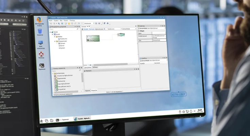This screenshot has width=250, height=136.
Task: Expand the Domain node in solution tree
Action: (x=57, y=44)
